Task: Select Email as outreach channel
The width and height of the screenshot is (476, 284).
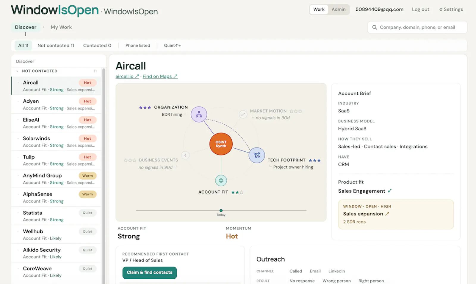Action: pyautogui.click(x=315, y=271)
